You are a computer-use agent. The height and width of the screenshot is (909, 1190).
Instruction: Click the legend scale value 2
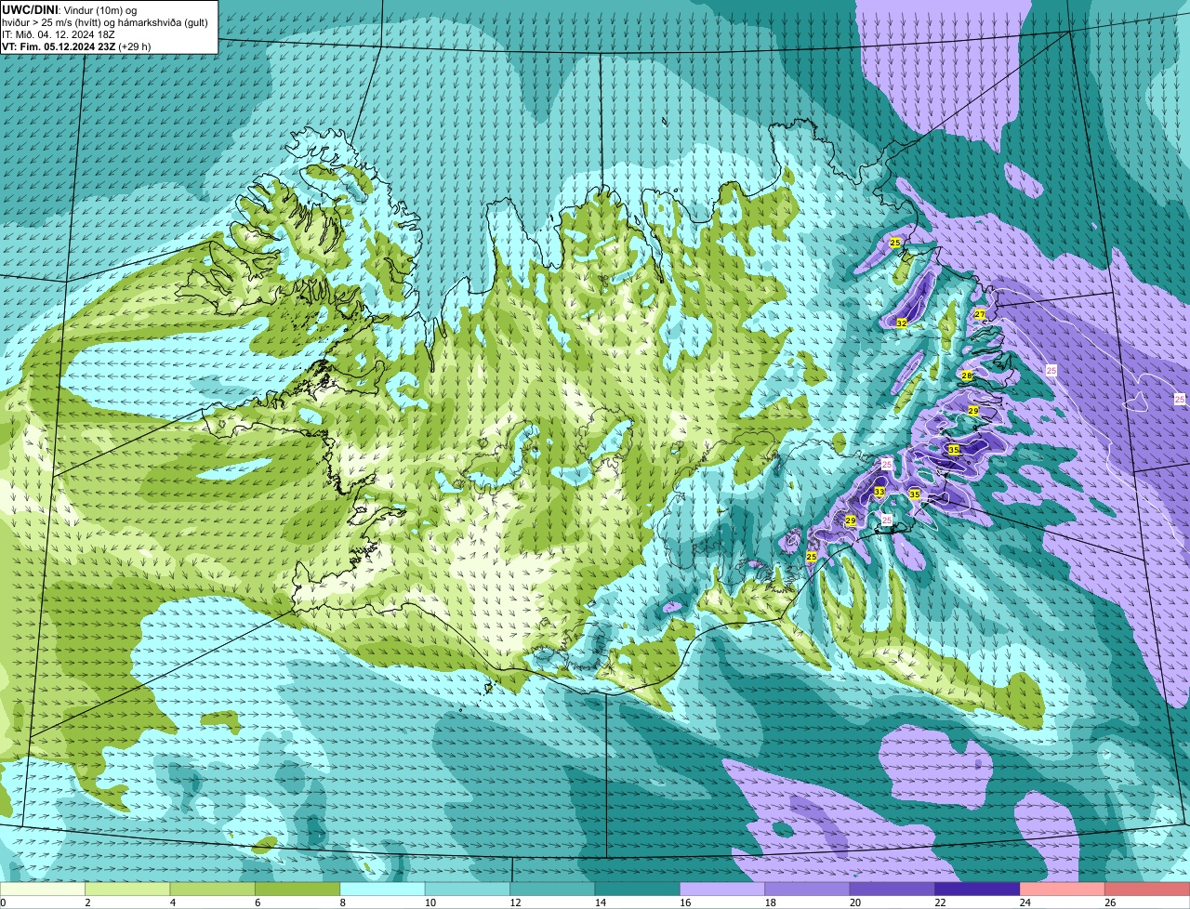point(87,902)
